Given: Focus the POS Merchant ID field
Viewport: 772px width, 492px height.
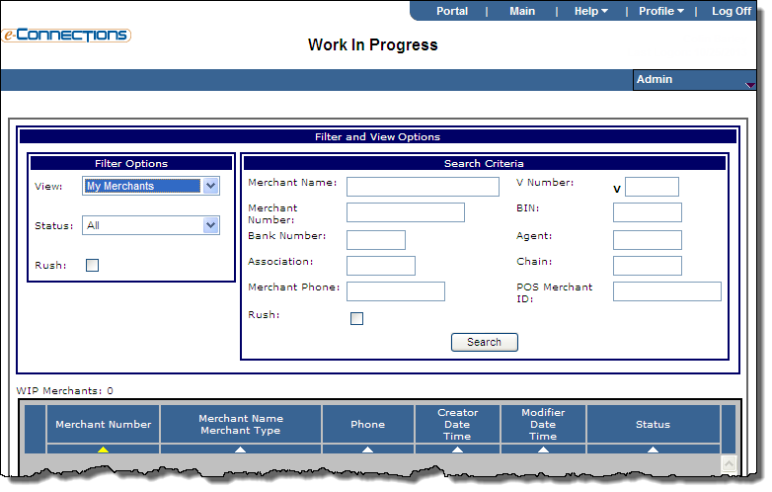Looking at the screenshot, I should (x=666, y=290).
